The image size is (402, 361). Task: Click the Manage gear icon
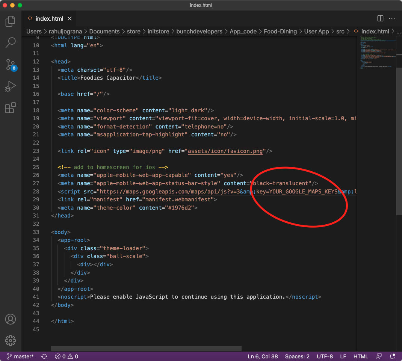[x=10, y=340]
